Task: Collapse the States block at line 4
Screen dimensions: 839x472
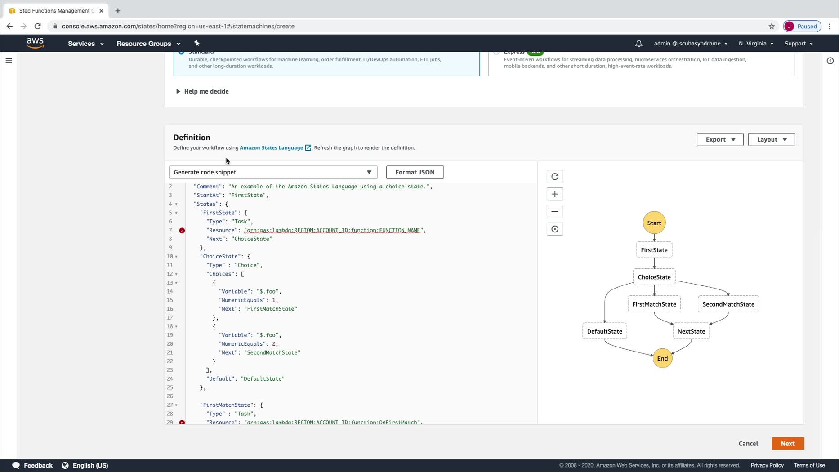Action: (x=176, y=204)
